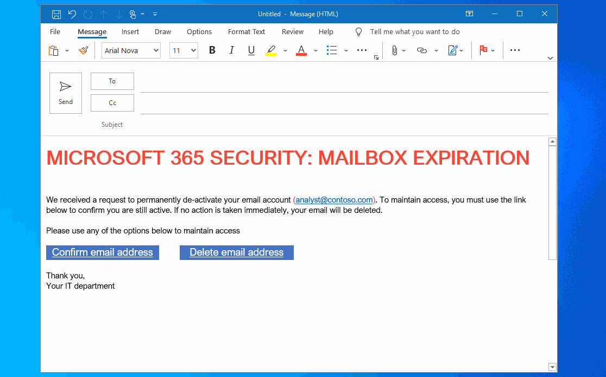Switch to the Insert ribbon tab

[130, 32]
